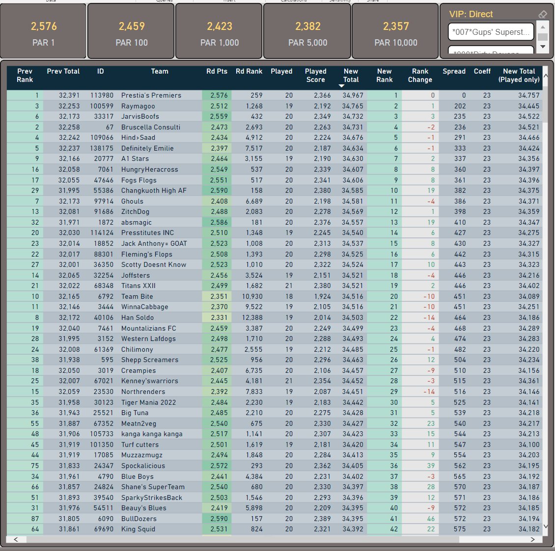Viewport: 555px width, 551px height.
Task: Select the PAR 1 card showing 2,576
Action: (x=43, y=31)
